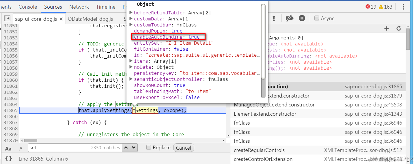Click the red error count 19 indicator

tap(371, 7)
